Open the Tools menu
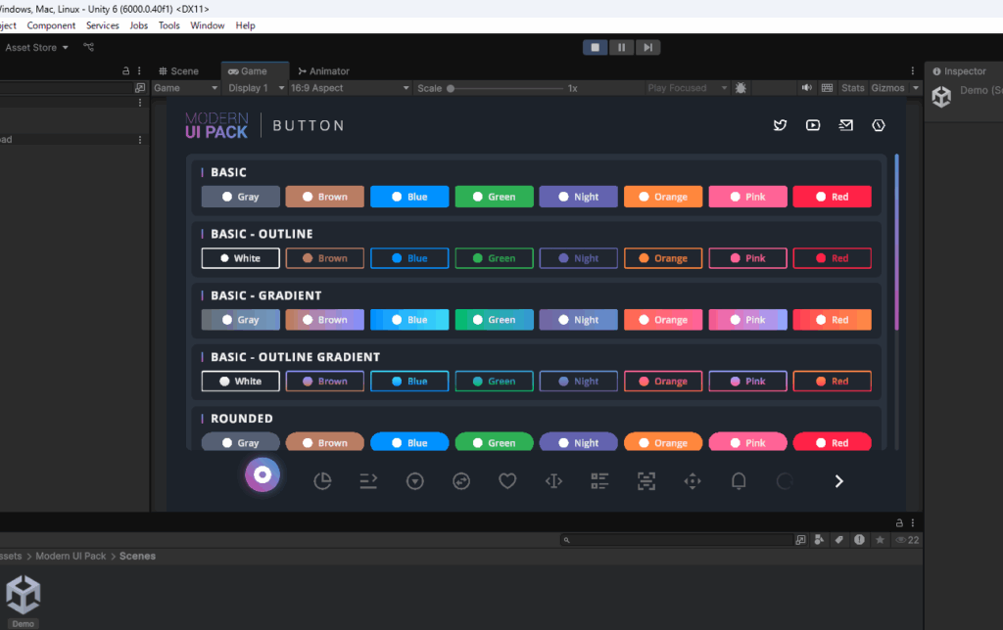 click(168, 25)
